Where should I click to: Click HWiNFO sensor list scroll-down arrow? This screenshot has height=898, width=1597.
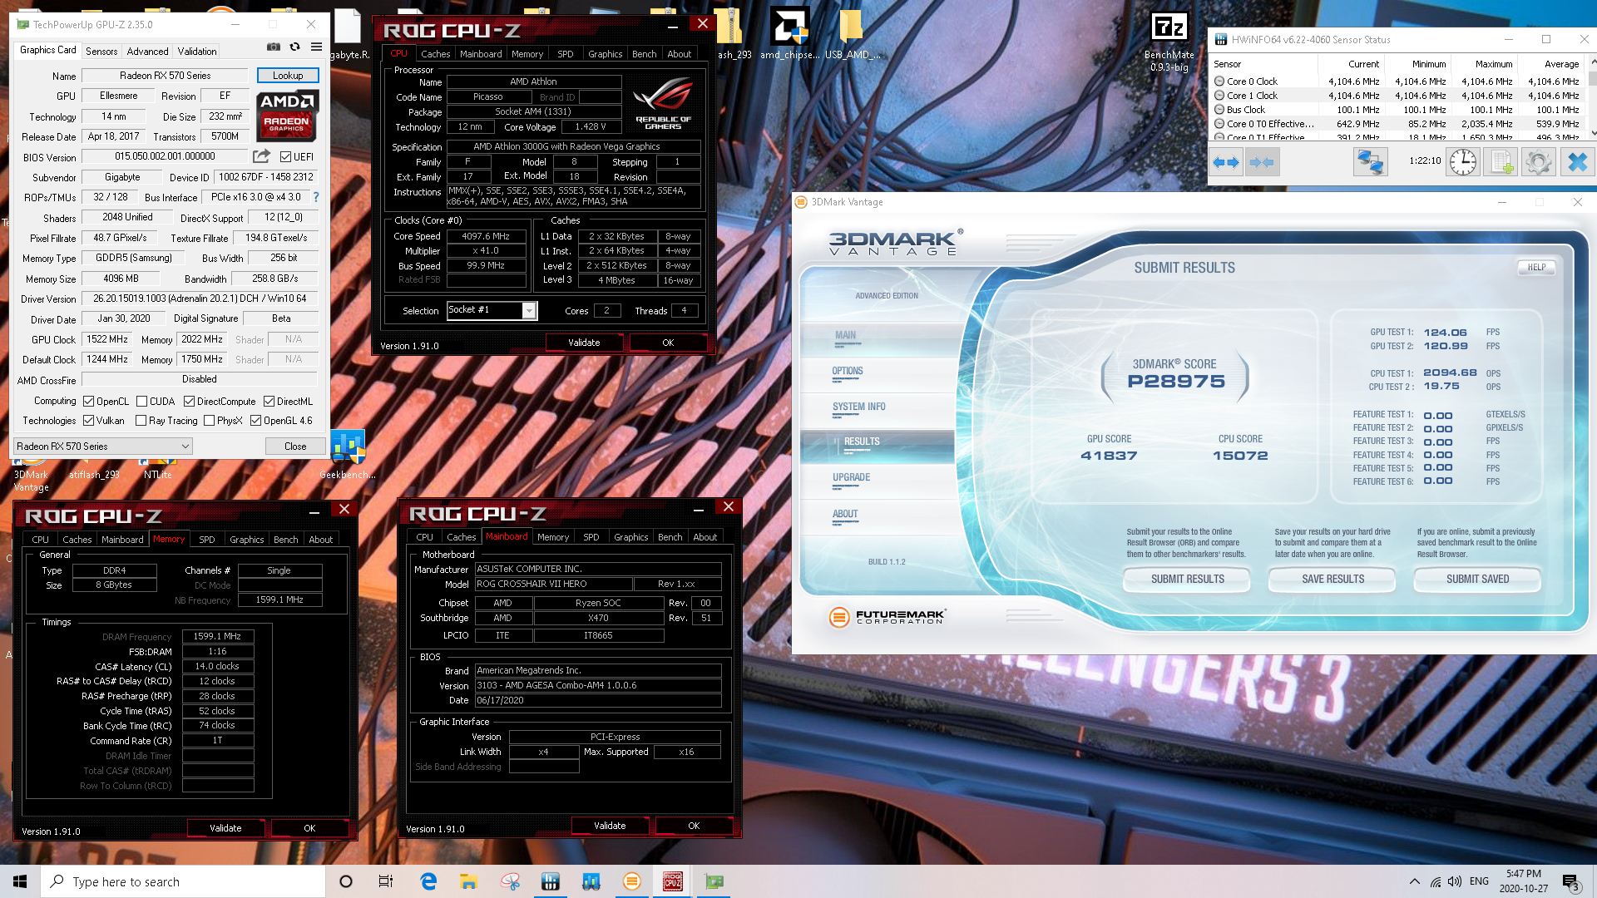(x=1592, y=132)
